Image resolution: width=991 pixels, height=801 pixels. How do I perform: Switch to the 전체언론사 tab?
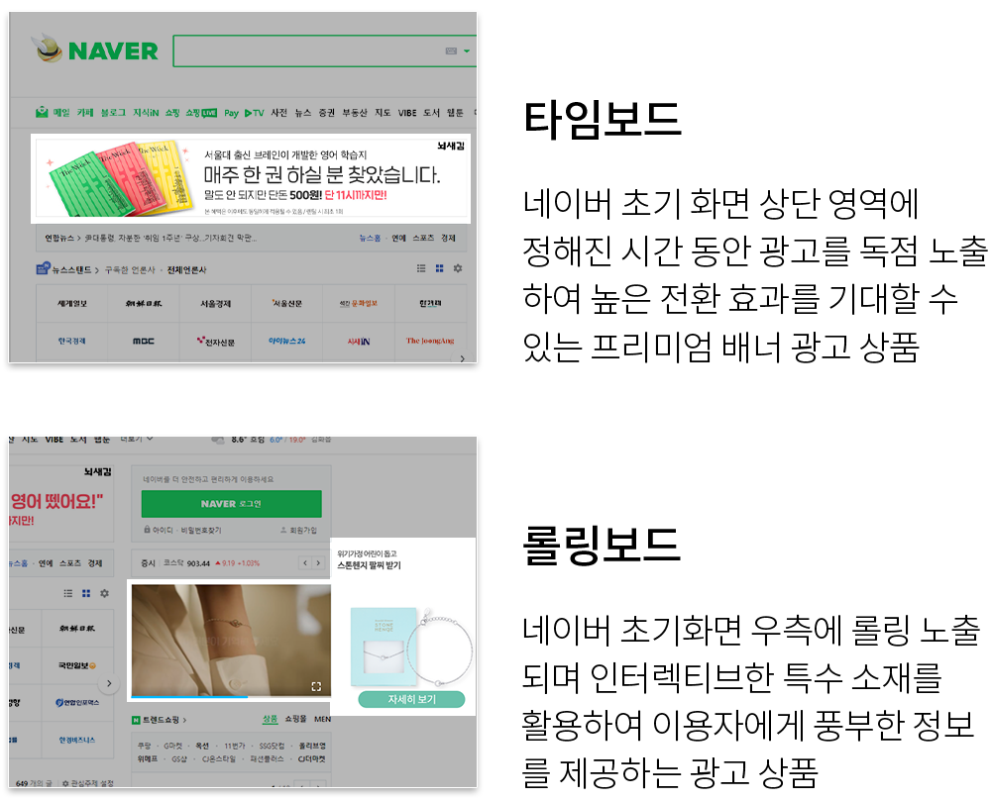pos(186,270)
